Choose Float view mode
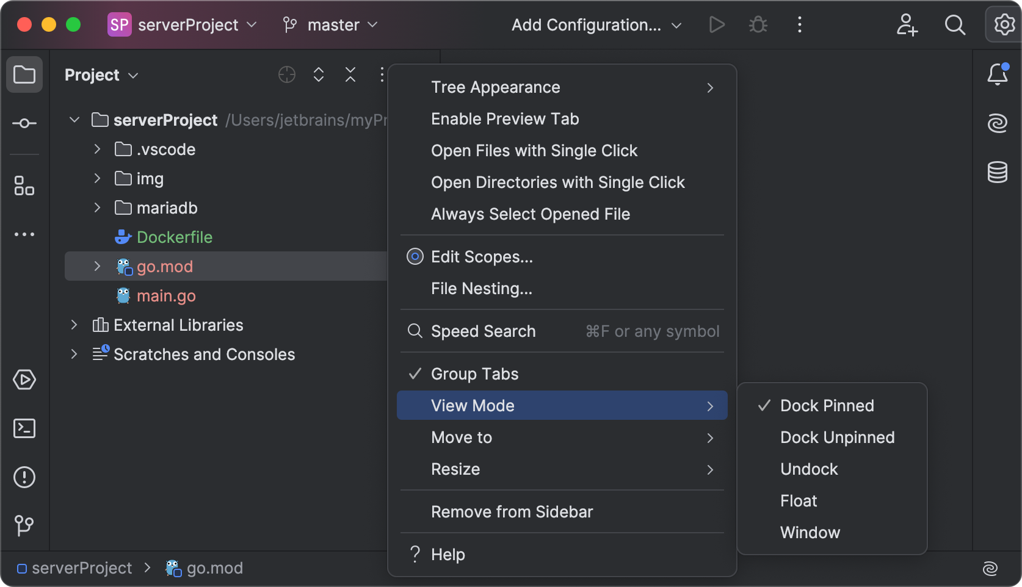 798,500
